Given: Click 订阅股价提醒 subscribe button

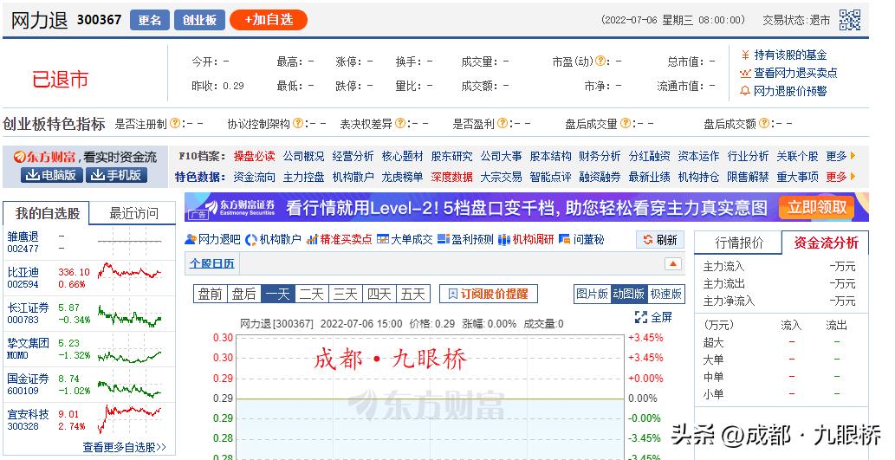Looking at the screenshot, I should point(488,294).
